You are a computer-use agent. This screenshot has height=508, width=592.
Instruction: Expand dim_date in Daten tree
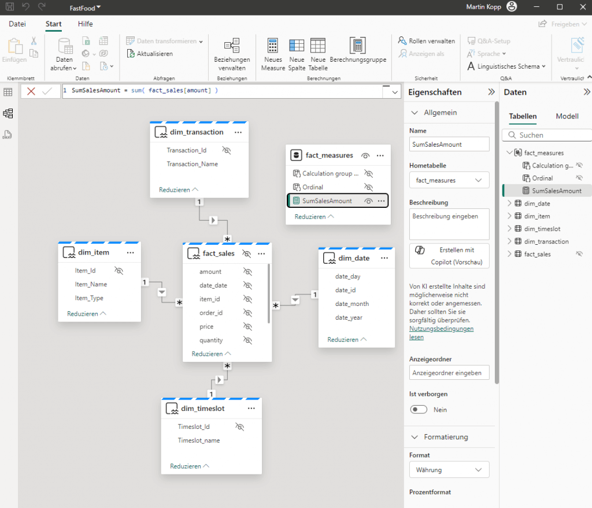(x=509, y=203)
